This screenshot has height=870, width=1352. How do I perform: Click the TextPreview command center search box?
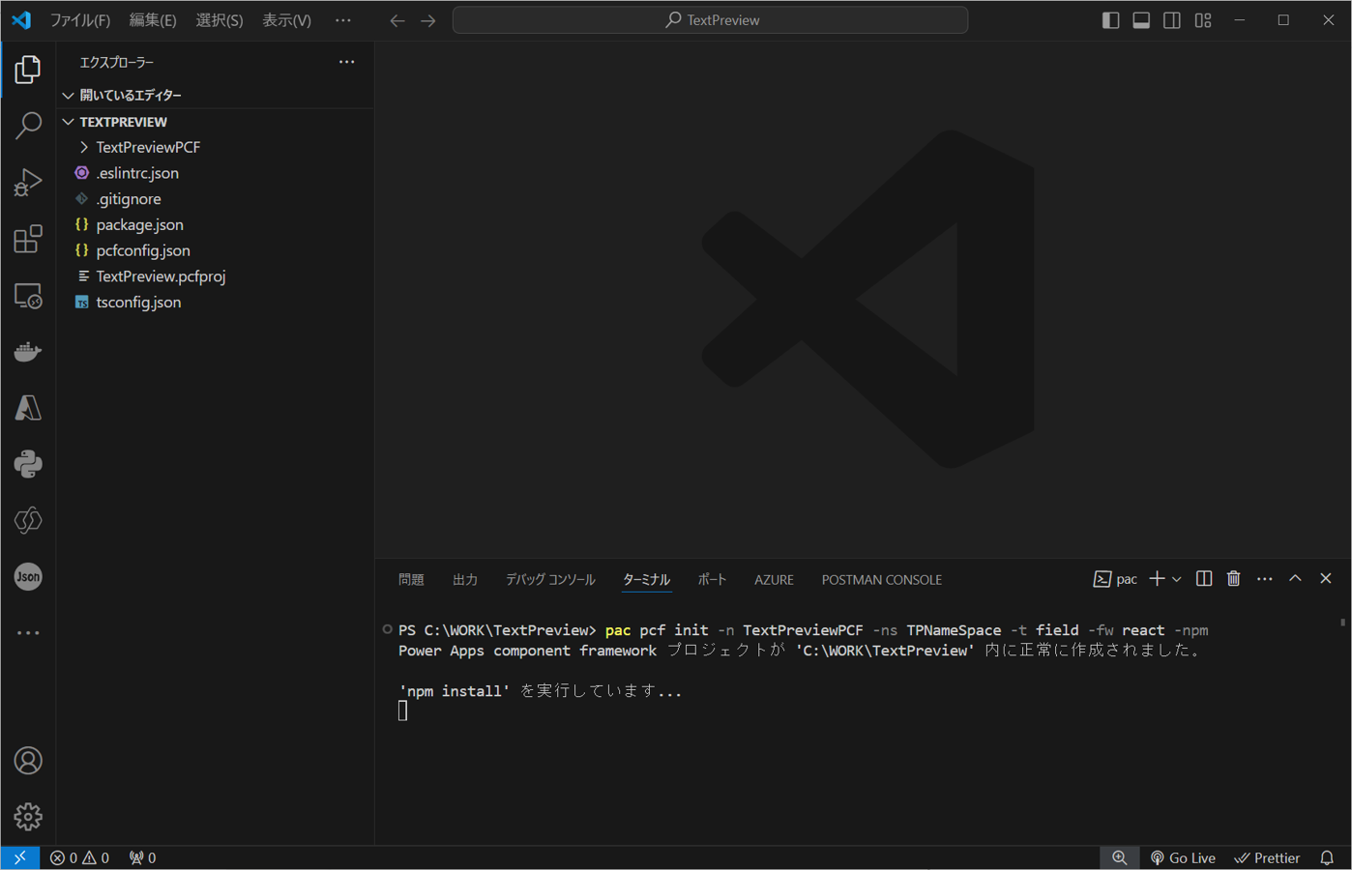click(710, 20)
